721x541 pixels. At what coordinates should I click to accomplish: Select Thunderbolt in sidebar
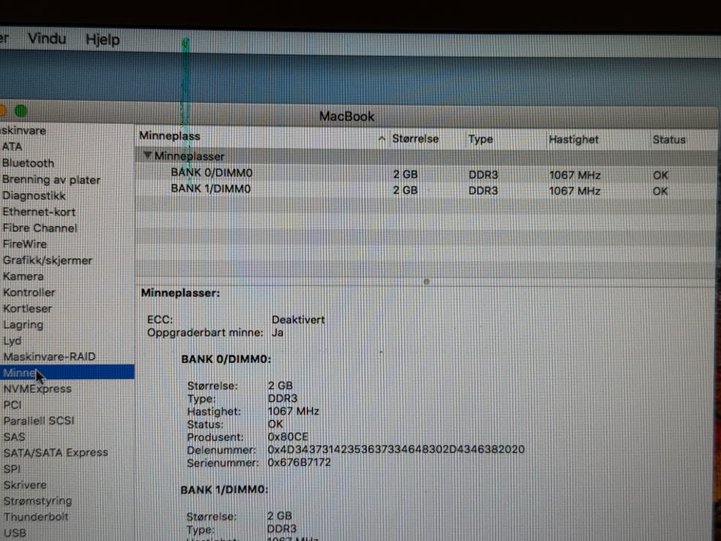coord(36,517)
